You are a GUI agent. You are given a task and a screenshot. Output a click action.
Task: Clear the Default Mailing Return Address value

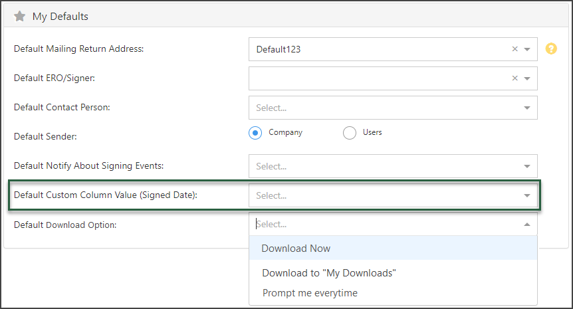(x=515, y=49)
